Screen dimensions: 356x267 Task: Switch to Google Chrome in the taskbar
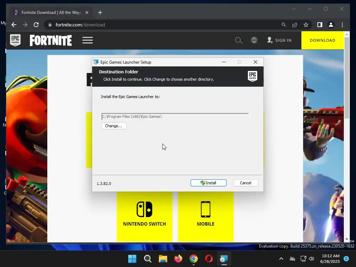click(193, 259)
